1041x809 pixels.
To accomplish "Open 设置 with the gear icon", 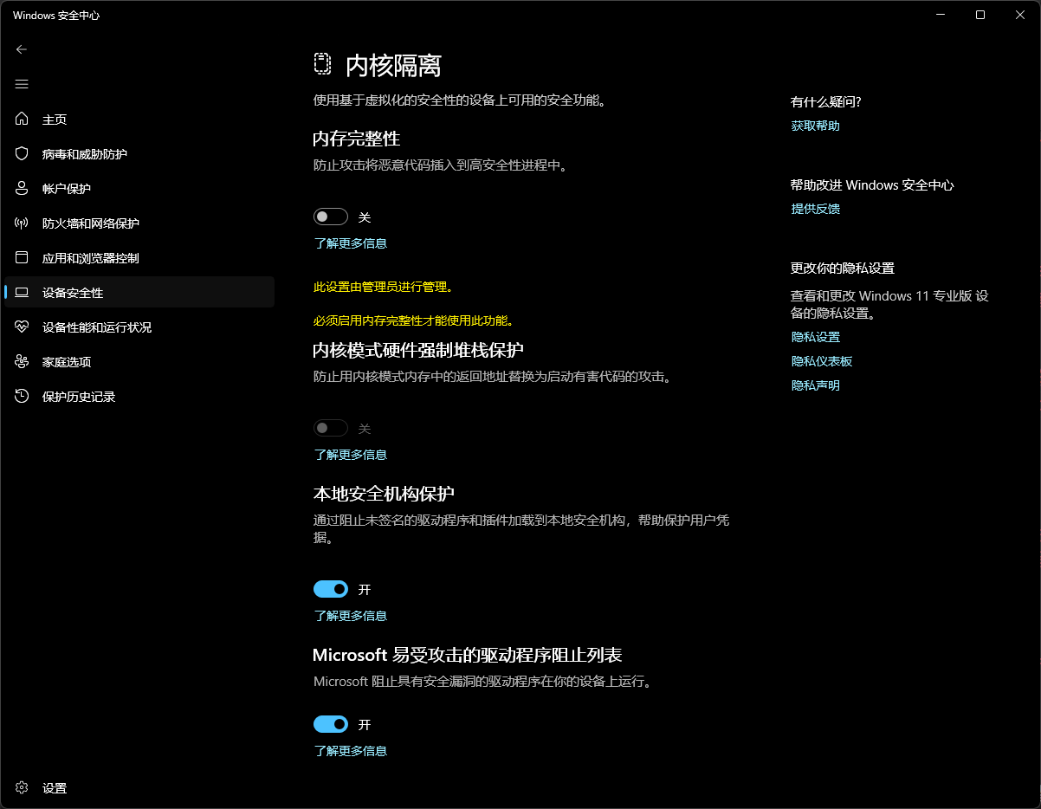I will click(21, 787).
